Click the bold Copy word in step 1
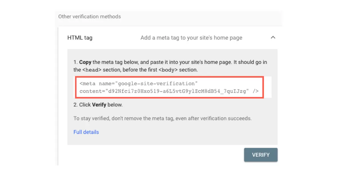Screen dimensions: 337x176 (85, 62)
